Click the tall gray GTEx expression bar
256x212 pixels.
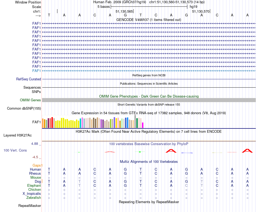[x=135, y=121]
